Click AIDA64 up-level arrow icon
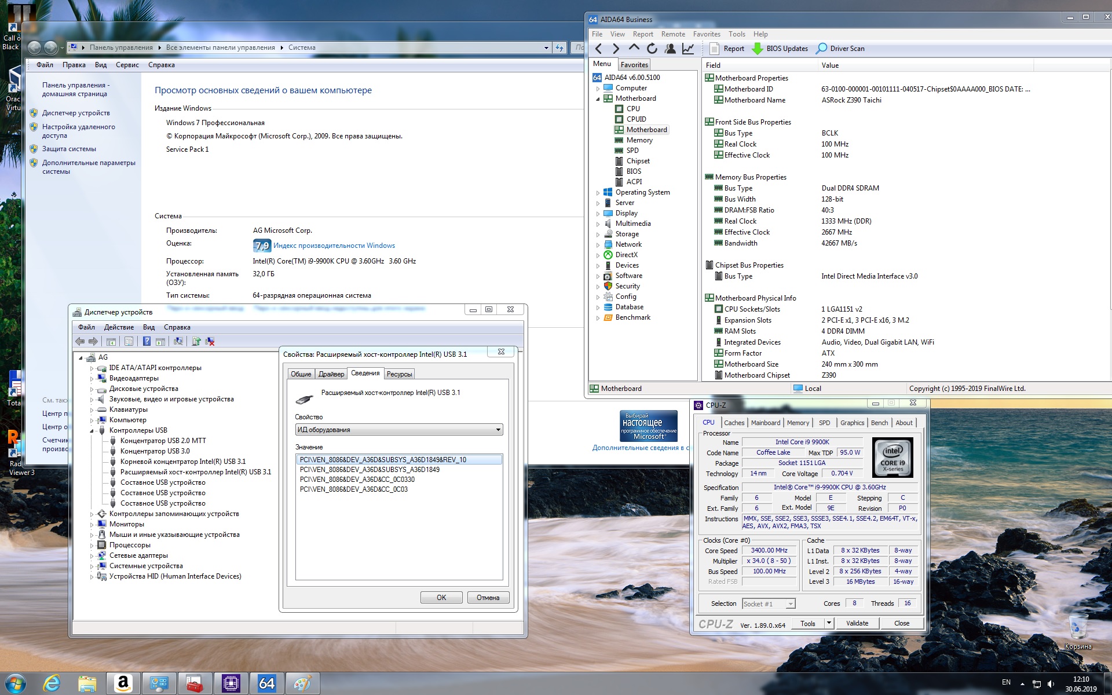This screenshot has height=695, width=1112. pyautogui.click(x=634, y=49)
